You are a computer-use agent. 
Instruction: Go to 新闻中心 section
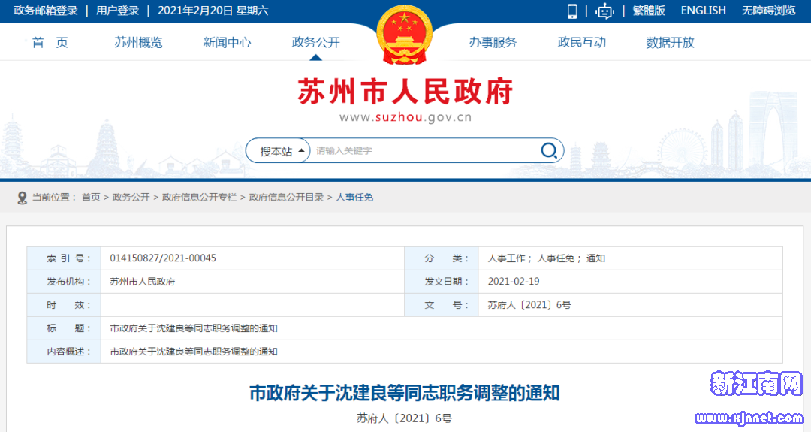pos(227,43)
